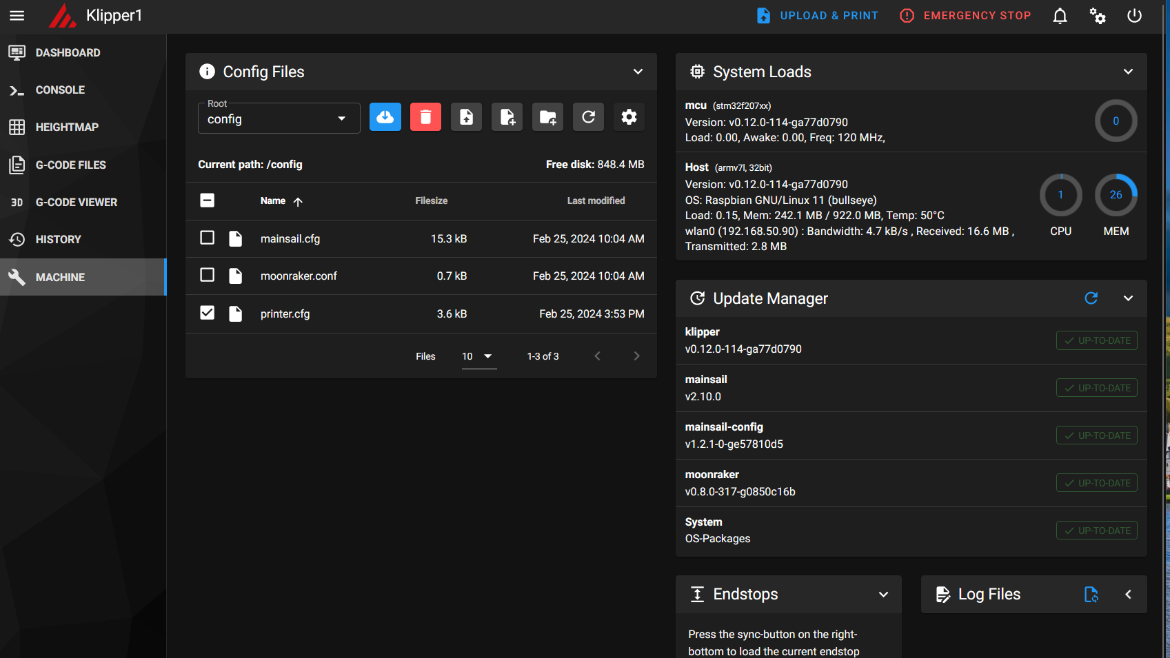This screenshot has width=1170, height=658.
Task: Go to the Dashboard page
Action: click(x=68, y=53)
